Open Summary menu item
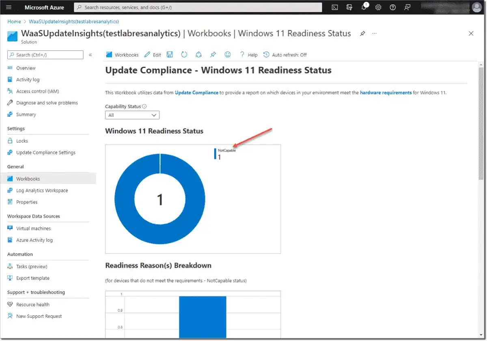The height and width of the screenshot is (341, 487). [x=26, y=114]
